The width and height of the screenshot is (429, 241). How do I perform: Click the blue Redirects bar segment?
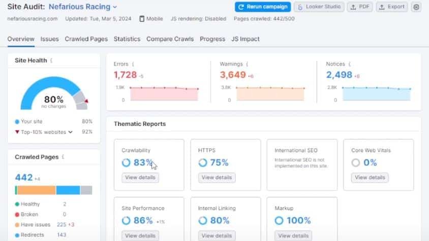68,190
